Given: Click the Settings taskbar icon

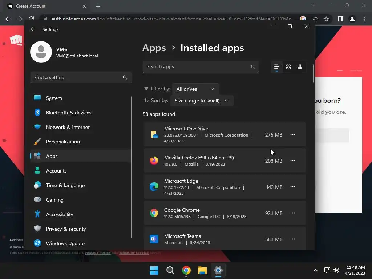Looking at the screenshot, I should click(x=218, y=270).
